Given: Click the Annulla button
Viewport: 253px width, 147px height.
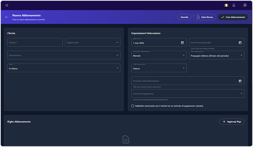Looking at the screenshot, I should (184, 17).
